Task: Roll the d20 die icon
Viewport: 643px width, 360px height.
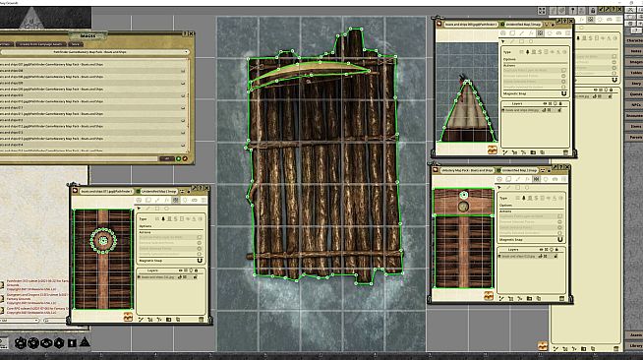Action: pos(20,342)
